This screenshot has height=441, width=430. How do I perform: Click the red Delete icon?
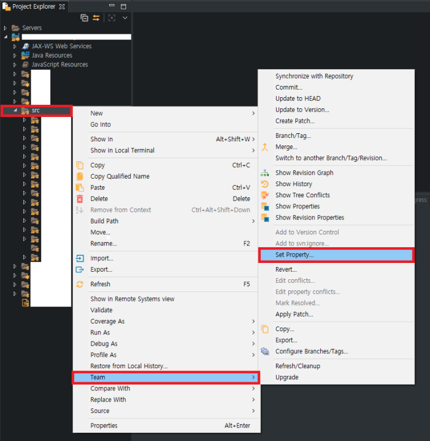pyautogui.click(x=80, y=199)
